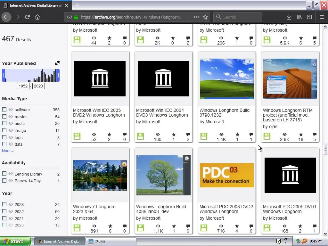Viewport: 328px width, 246px height.
Task: Click favorites star on Longhorn Build 3790.1232
Action: click(237, 134)
